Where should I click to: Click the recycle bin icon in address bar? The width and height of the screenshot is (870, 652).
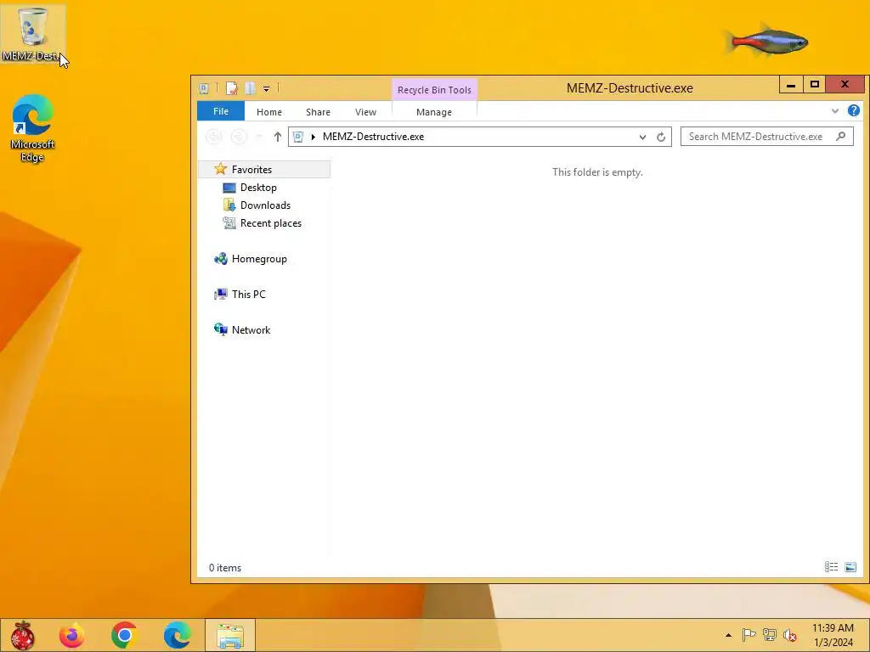coord(298,137)
